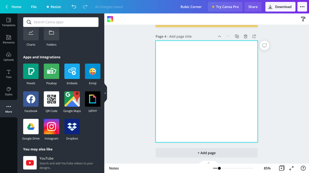This screenshot has height=173, width=309.
Task: Open the Pixabay integration
Action: (x=51, y=72)
